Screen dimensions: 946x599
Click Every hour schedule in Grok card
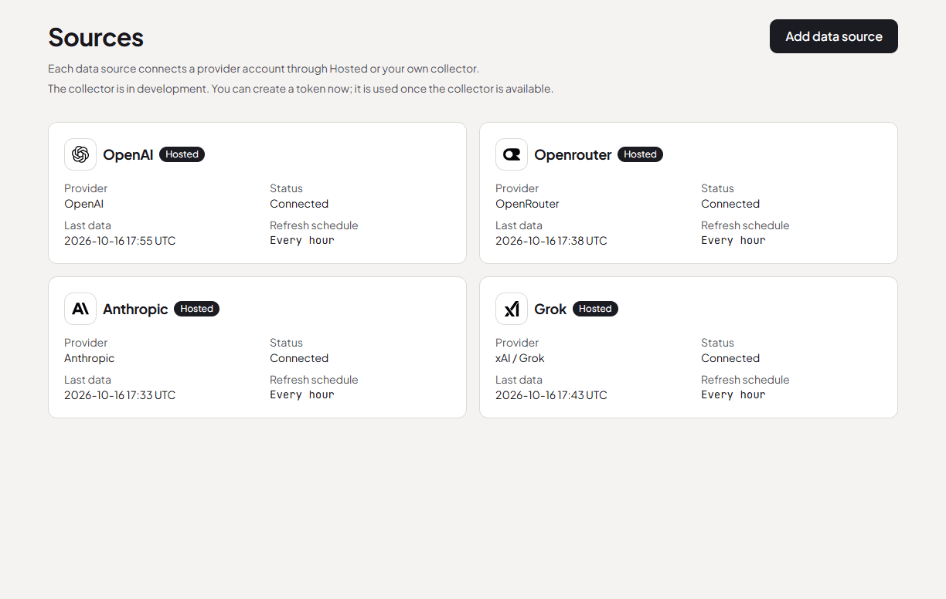tap(733, 395)
